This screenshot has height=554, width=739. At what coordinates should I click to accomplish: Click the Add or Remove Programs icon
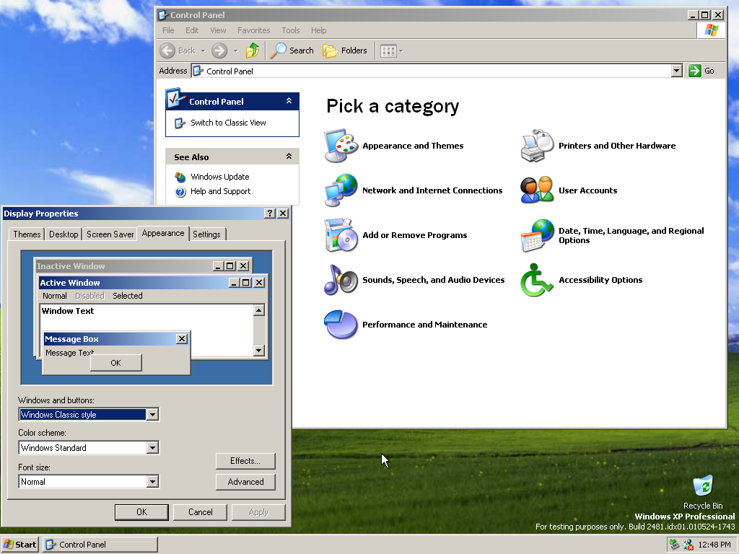[x=341, y=235]
